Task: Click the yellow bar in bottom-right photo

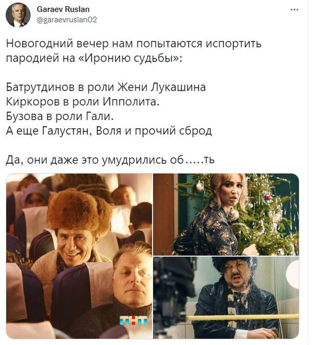Action: pos(242,318)
